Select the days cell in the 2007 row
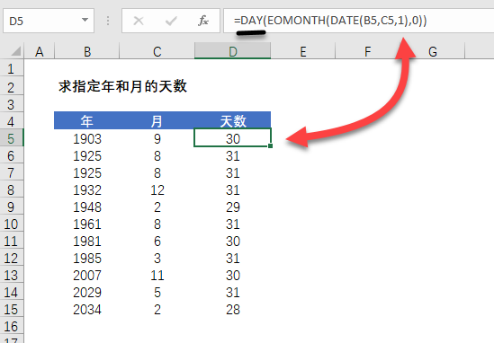This screenshot has width=494, height=343. tap(232, 275)
